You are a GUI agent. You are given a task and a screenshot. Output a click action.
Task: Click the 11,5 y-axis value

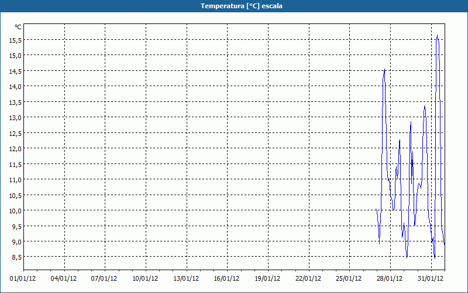16,165
